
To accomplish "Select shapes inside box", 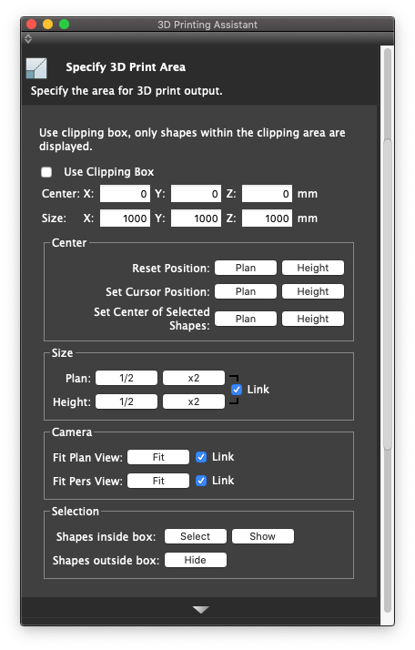I will point(196,536).
